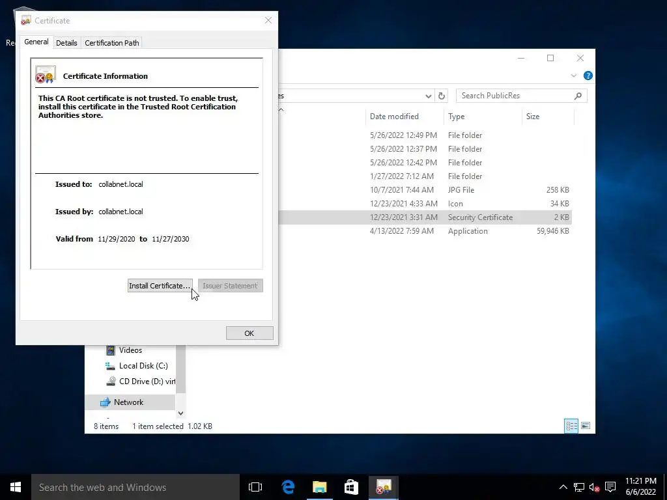Open the Windows Start menu

(x=16, y=487)
